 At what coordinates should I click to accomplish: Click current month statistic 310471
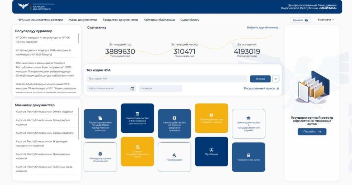point(184,52)
